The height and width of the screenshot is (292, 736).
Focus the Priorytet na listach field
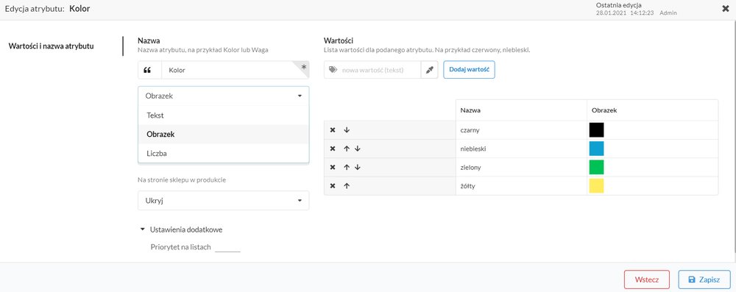click(x=227, y=247)
